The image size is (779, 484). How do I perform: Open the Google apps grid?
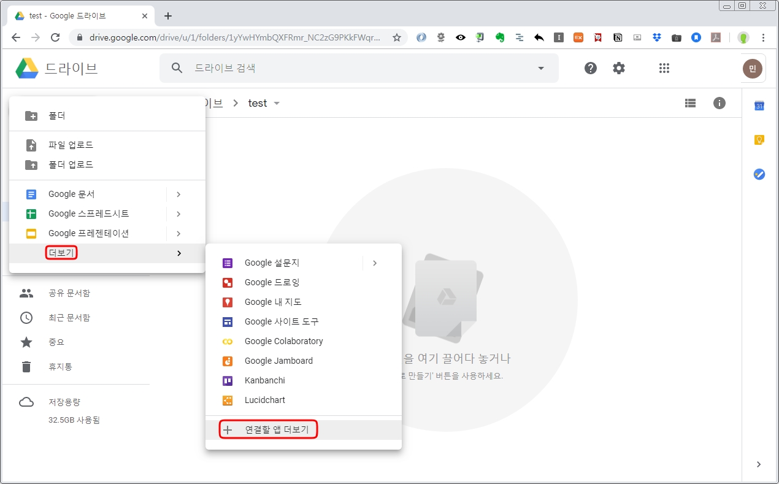pos(664,68)
